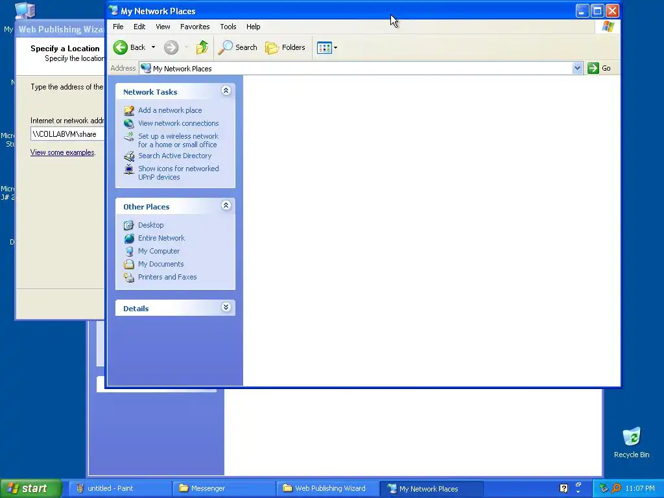Click the My Computer icon in sidebar

(129, 251)
